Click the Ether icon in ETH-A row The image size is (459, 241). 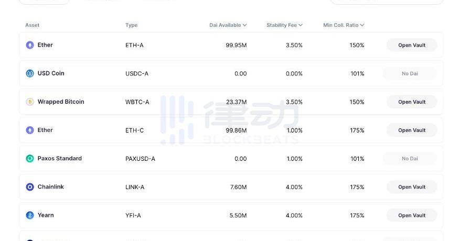pyautogui.click(x=30, y=45)
